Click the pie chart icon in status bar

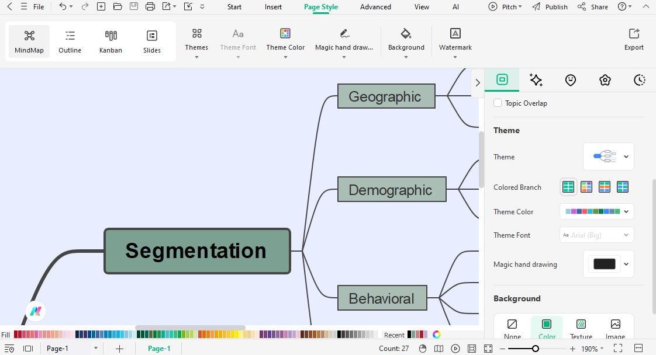pos(423,349)
